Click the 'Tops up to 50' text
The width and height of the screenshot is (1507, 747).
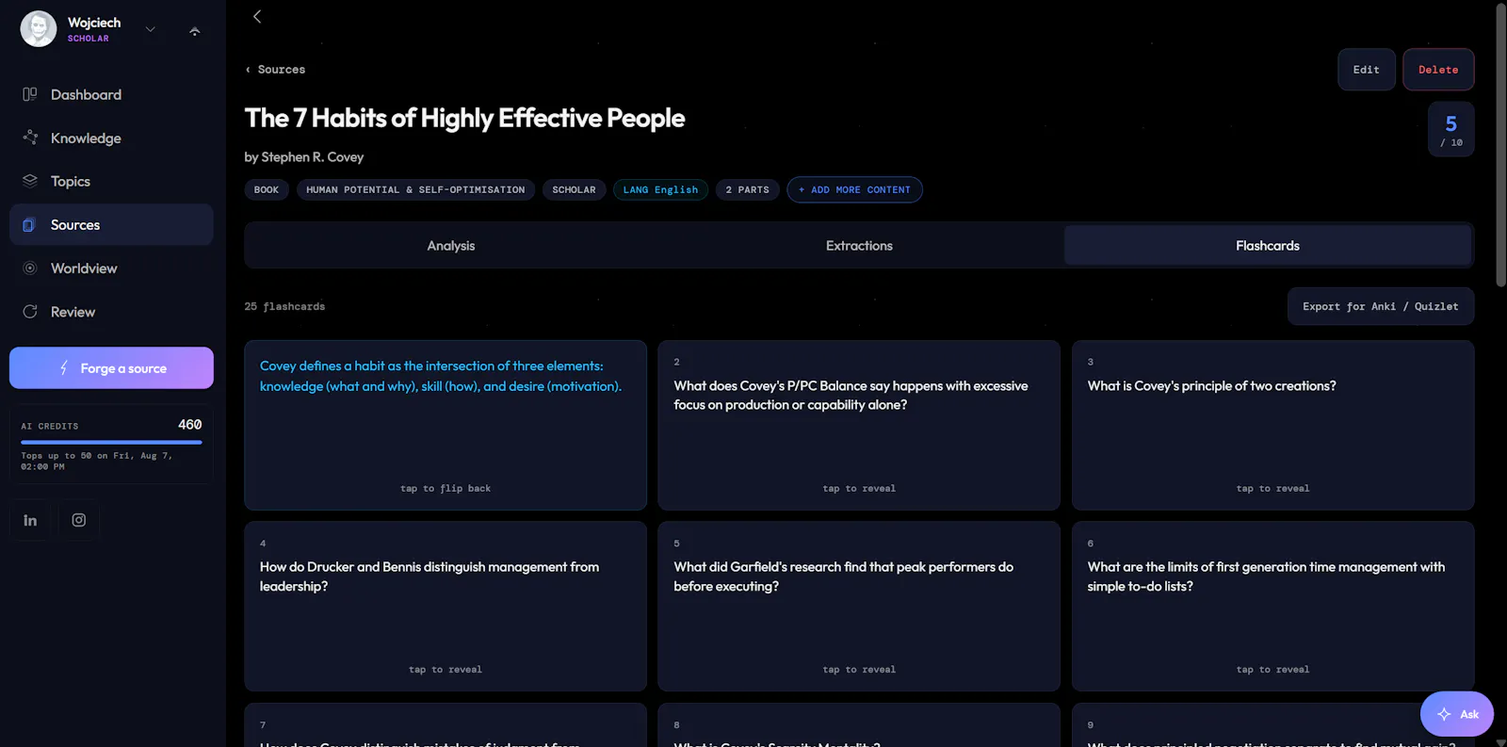(x=97, y=461)
